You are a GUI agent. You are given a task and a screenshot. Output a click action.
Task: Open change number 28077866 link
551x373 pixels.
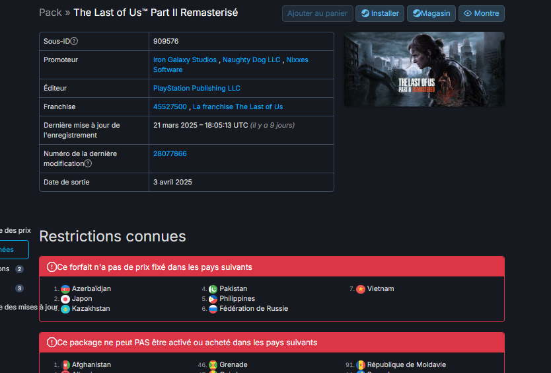[170, 154]
